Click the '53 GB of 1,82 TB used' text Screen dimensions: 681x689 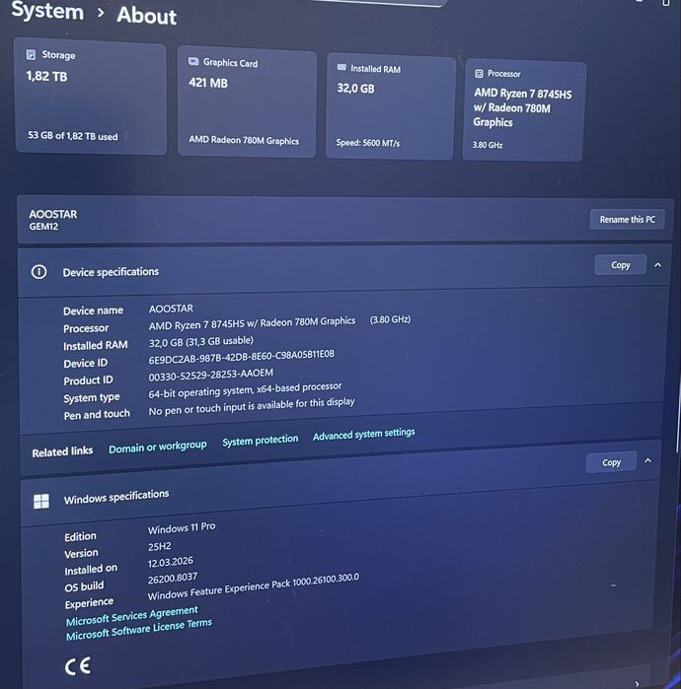[x=73, y=136]
